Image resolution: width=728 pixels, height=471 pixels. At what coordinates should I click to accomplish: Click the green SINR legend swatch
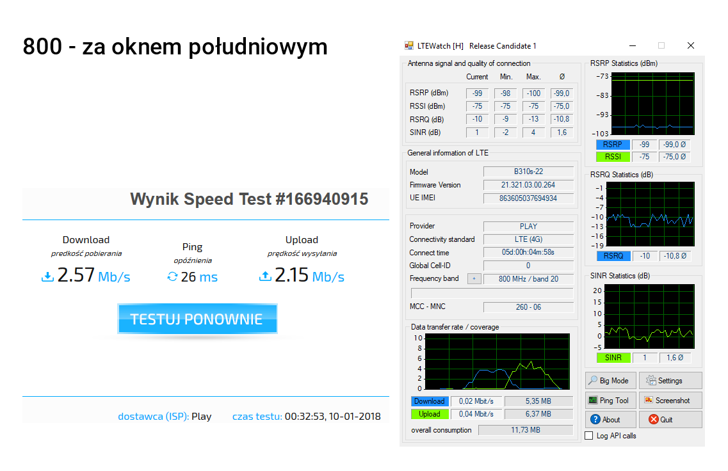[x=613, y=358]
